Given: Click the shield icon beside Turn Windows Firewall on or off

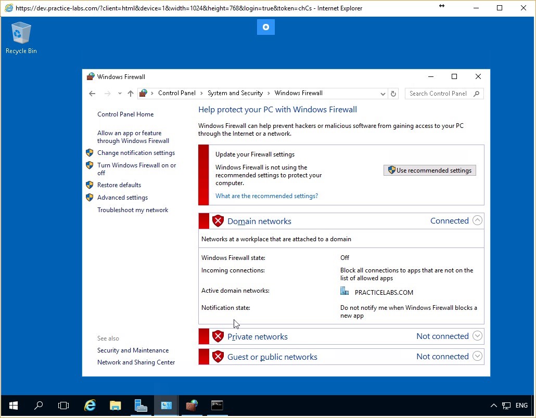Looking at the screenshot, I should (90, 165).
